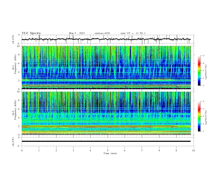Click the "Time (min)" axis label
This screenshot has width=218, height=169.
pos(110,153)
